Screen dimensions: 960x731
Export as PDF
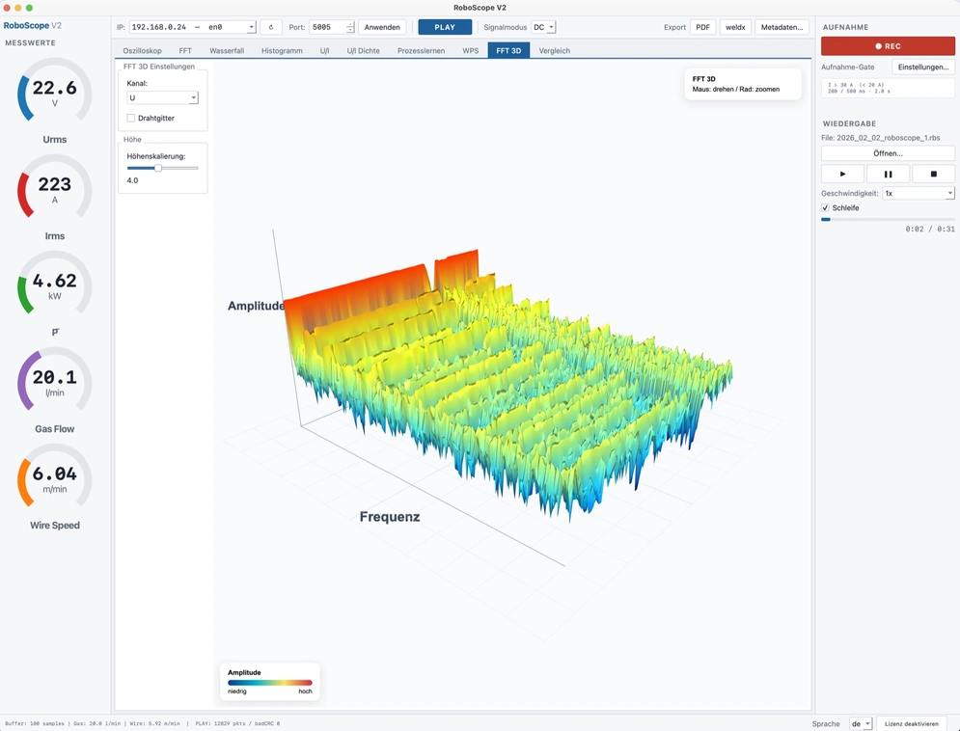702,27
